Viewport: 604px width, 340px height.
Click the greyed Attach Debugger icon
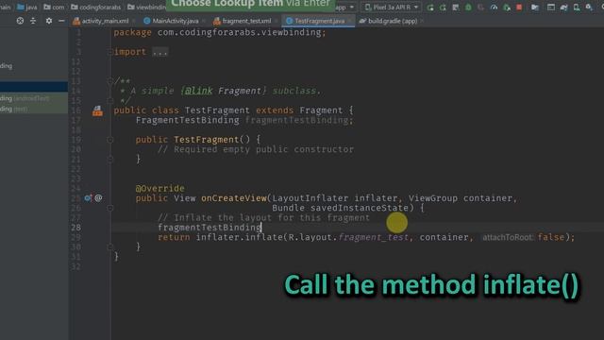click(480, 8)
